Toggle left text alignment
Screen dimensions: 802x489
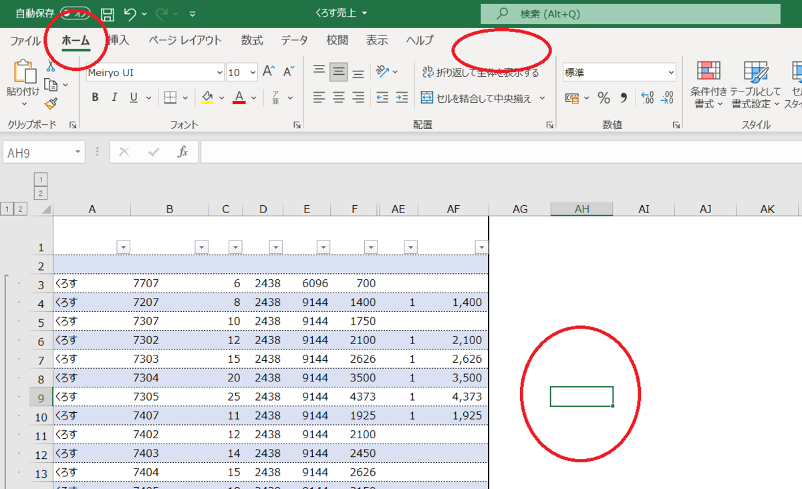click(x=319, y=98)
